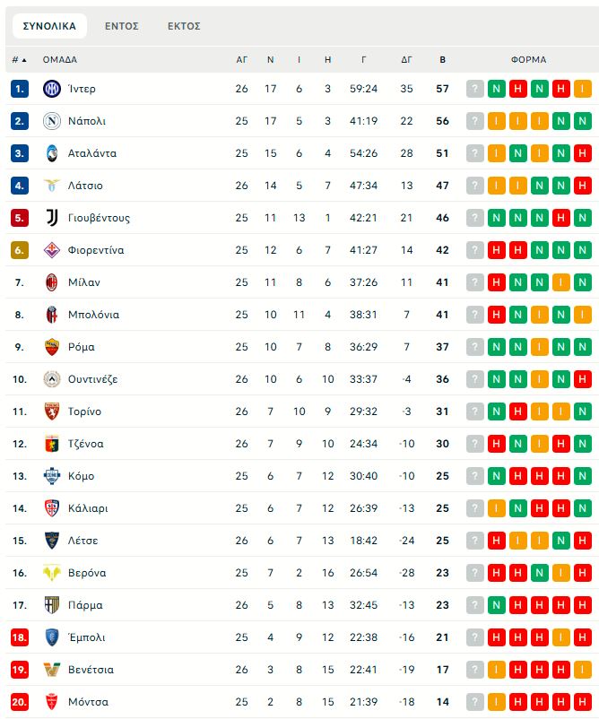The height and width of the screenshot is (719, 599).
Task: Click Lazio's position 4 rank badge
Action: pyautogui.click(x=21, y=186)
